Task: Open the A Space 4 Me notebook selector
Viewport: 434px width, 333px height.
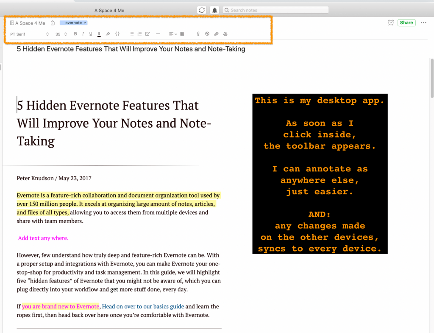Action: click(x=28, y=23)
